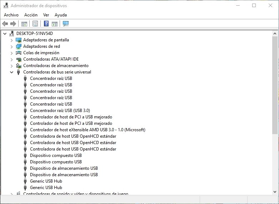Close the Administrador de dispositivos window
Screen dimensions: 279x204
[270, 5]
